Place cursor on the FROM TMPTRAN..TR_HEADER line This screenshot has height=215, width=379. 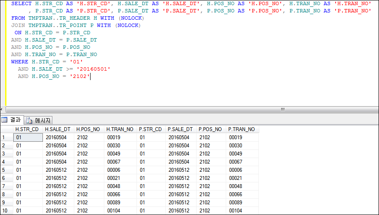pyautogui.click(x=78, y=18)
